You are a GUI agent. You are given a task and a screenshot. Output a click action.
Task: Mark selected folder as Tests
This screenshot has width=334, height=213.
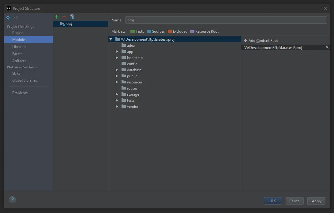[137, 31]
